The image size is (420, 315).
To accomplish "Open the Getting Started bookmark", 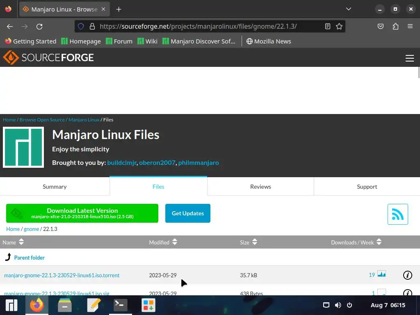I will [30, 41].
